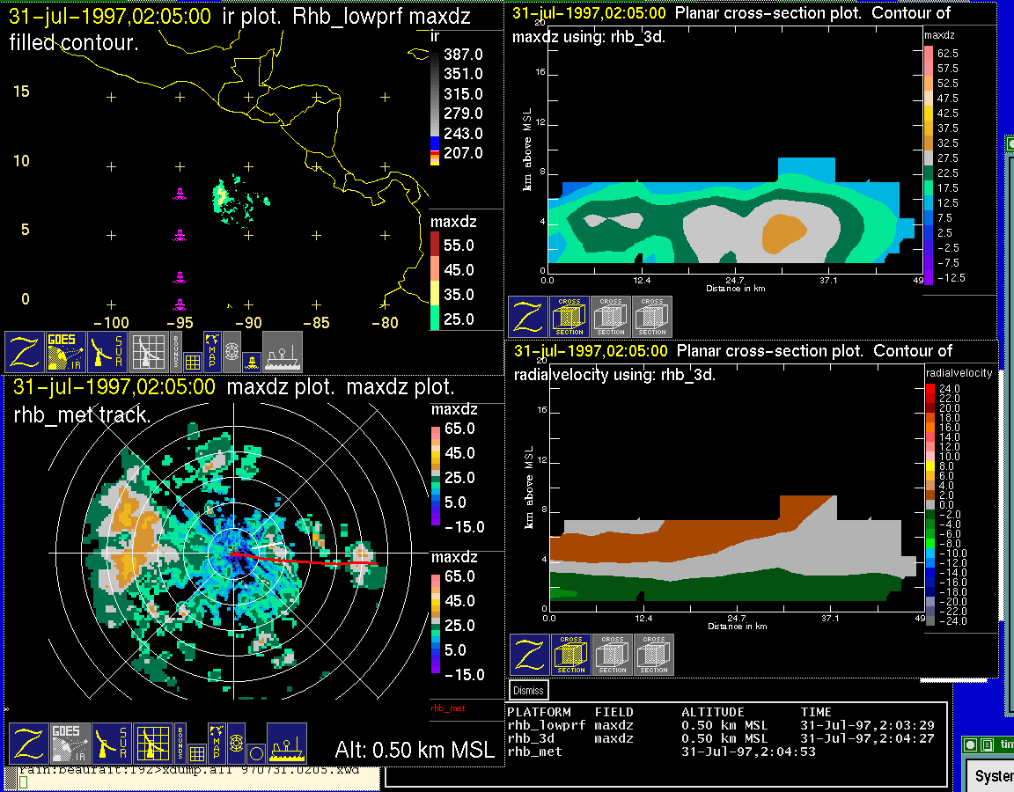Screen dimensions: 1014x792
Task: Click the greyed ship track icon in the IR plot window
Action: tap(283, 352)
